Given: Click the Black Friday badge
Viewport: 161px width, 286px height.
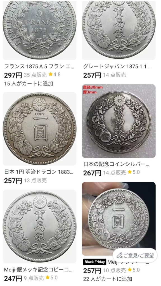Looking at the screenshot, I should (x=94, y=262).
